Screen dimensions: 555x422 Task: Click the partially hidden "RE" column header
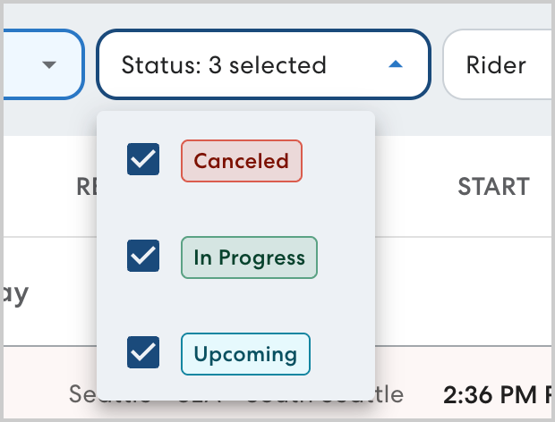tap(86, 186)
